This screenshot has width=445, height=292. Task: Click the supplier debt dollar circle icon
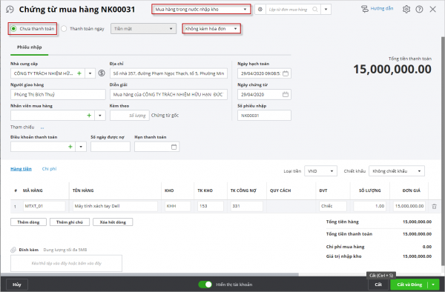(102, 73)
